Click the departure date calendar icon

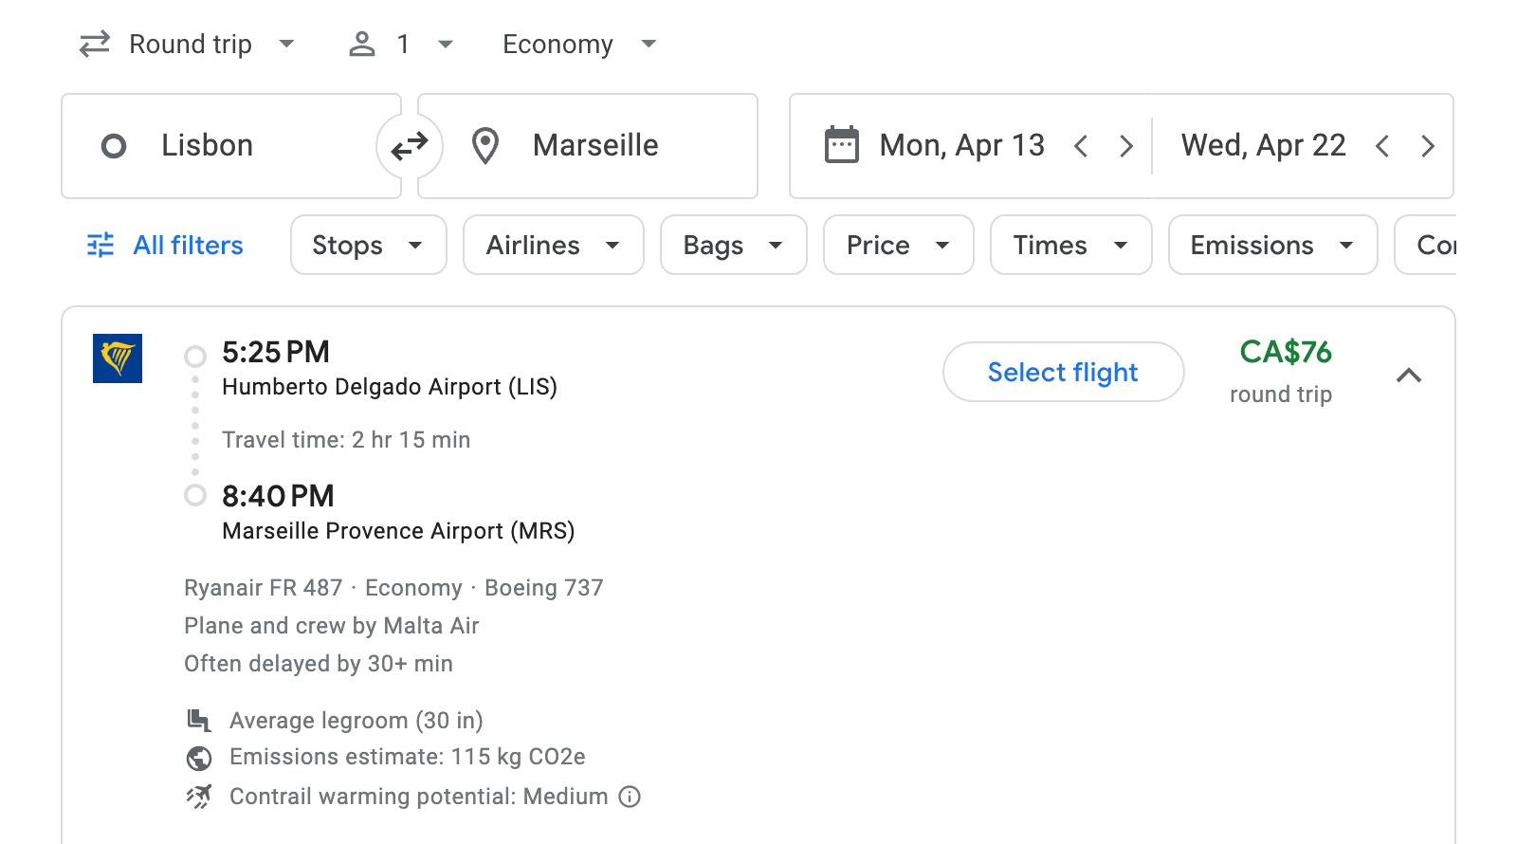838,145
